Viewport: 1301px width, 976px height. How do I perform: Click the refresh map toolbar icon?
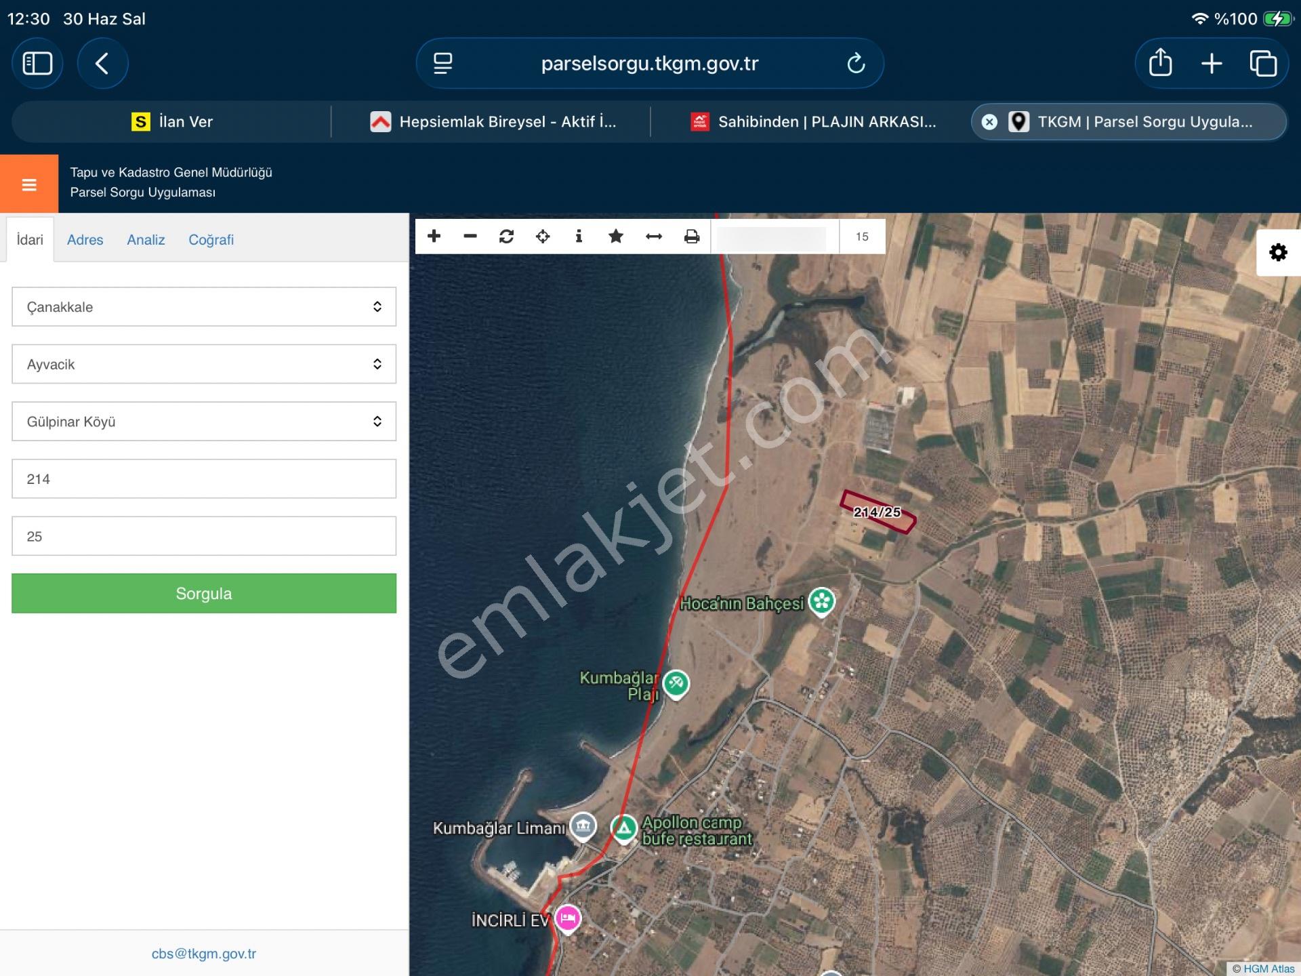pos(506,236)
